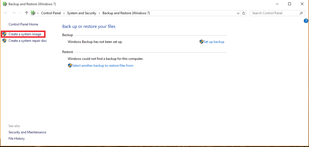Image resolution: width=309 pixels, height=147 pixels.
Task: Expand the address bar history dropdown
Action: 238,13
